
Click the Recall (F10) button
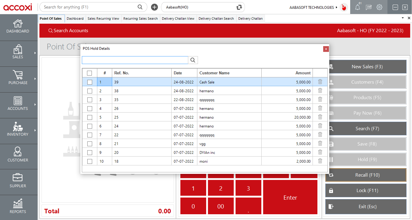click(366, 175)
